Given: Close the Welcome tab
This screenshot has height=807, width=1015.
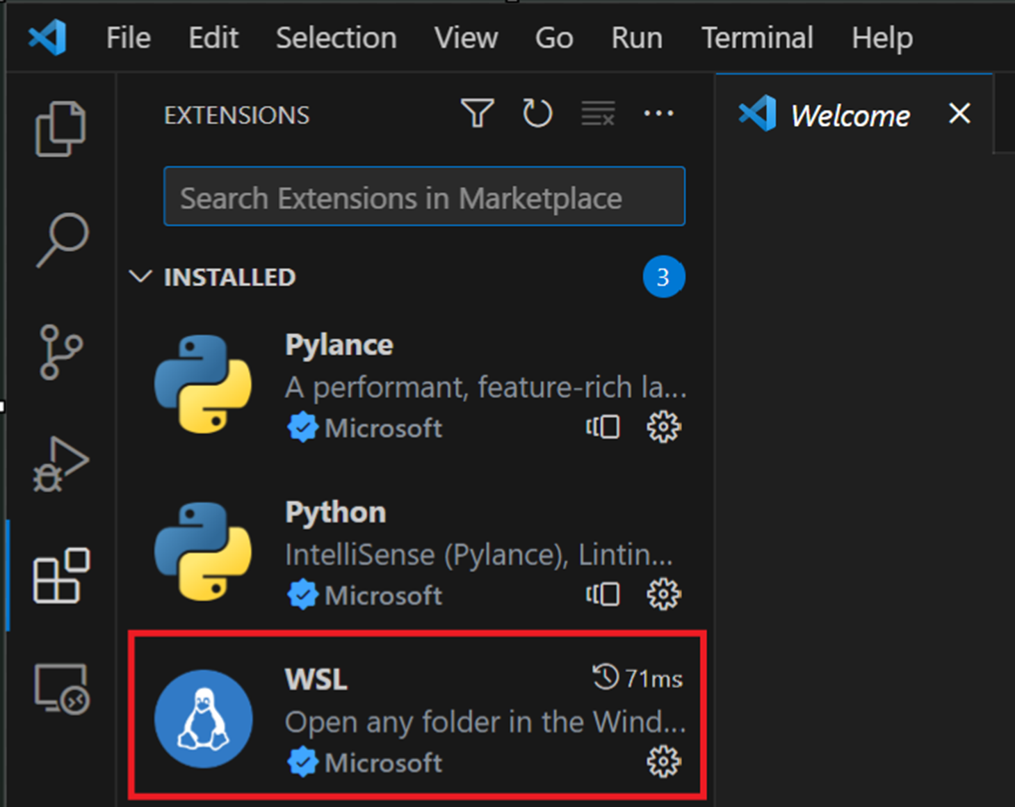Looking at the screenshot, I should click(x=959, y=113).
